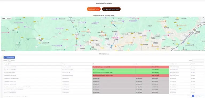
Task: Click the Google logo on the map
Action: 3,50
